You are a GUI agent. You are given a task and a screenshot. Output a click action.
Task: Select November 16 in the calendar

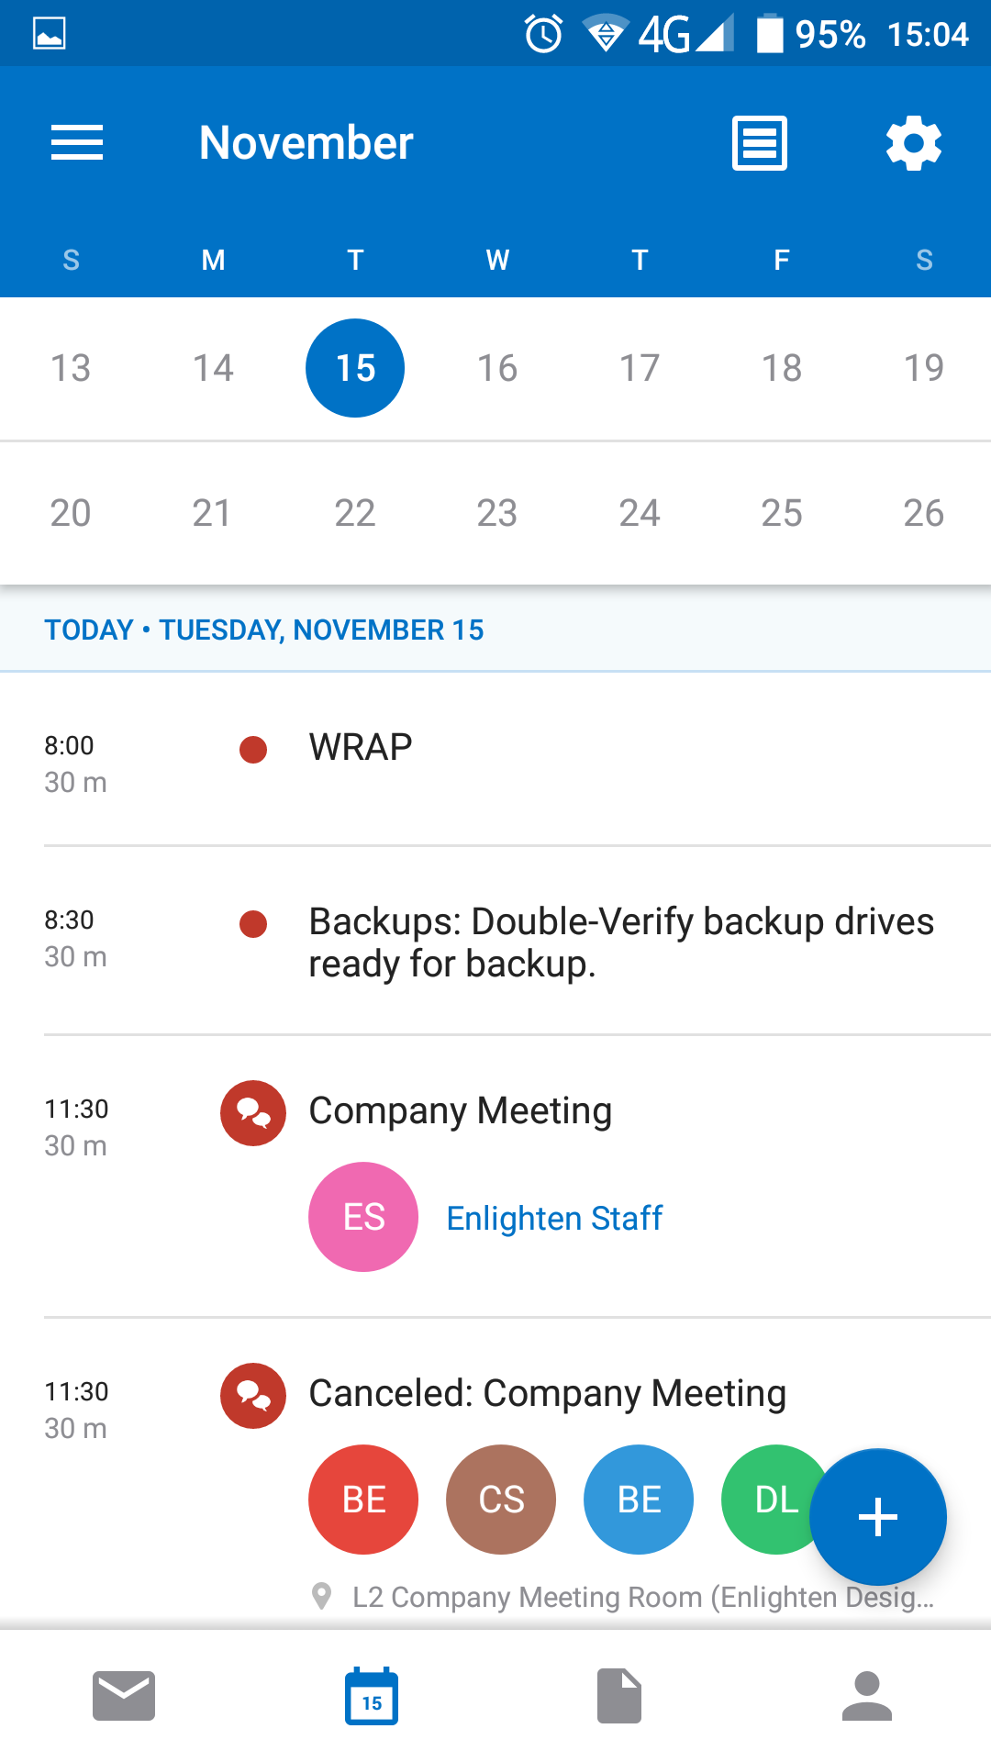(x=497, y=368)
